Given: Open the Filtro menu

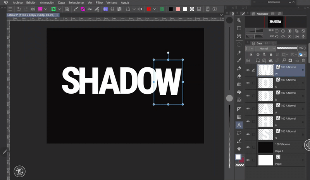Looking at the screenshot, I should (99, 2).
